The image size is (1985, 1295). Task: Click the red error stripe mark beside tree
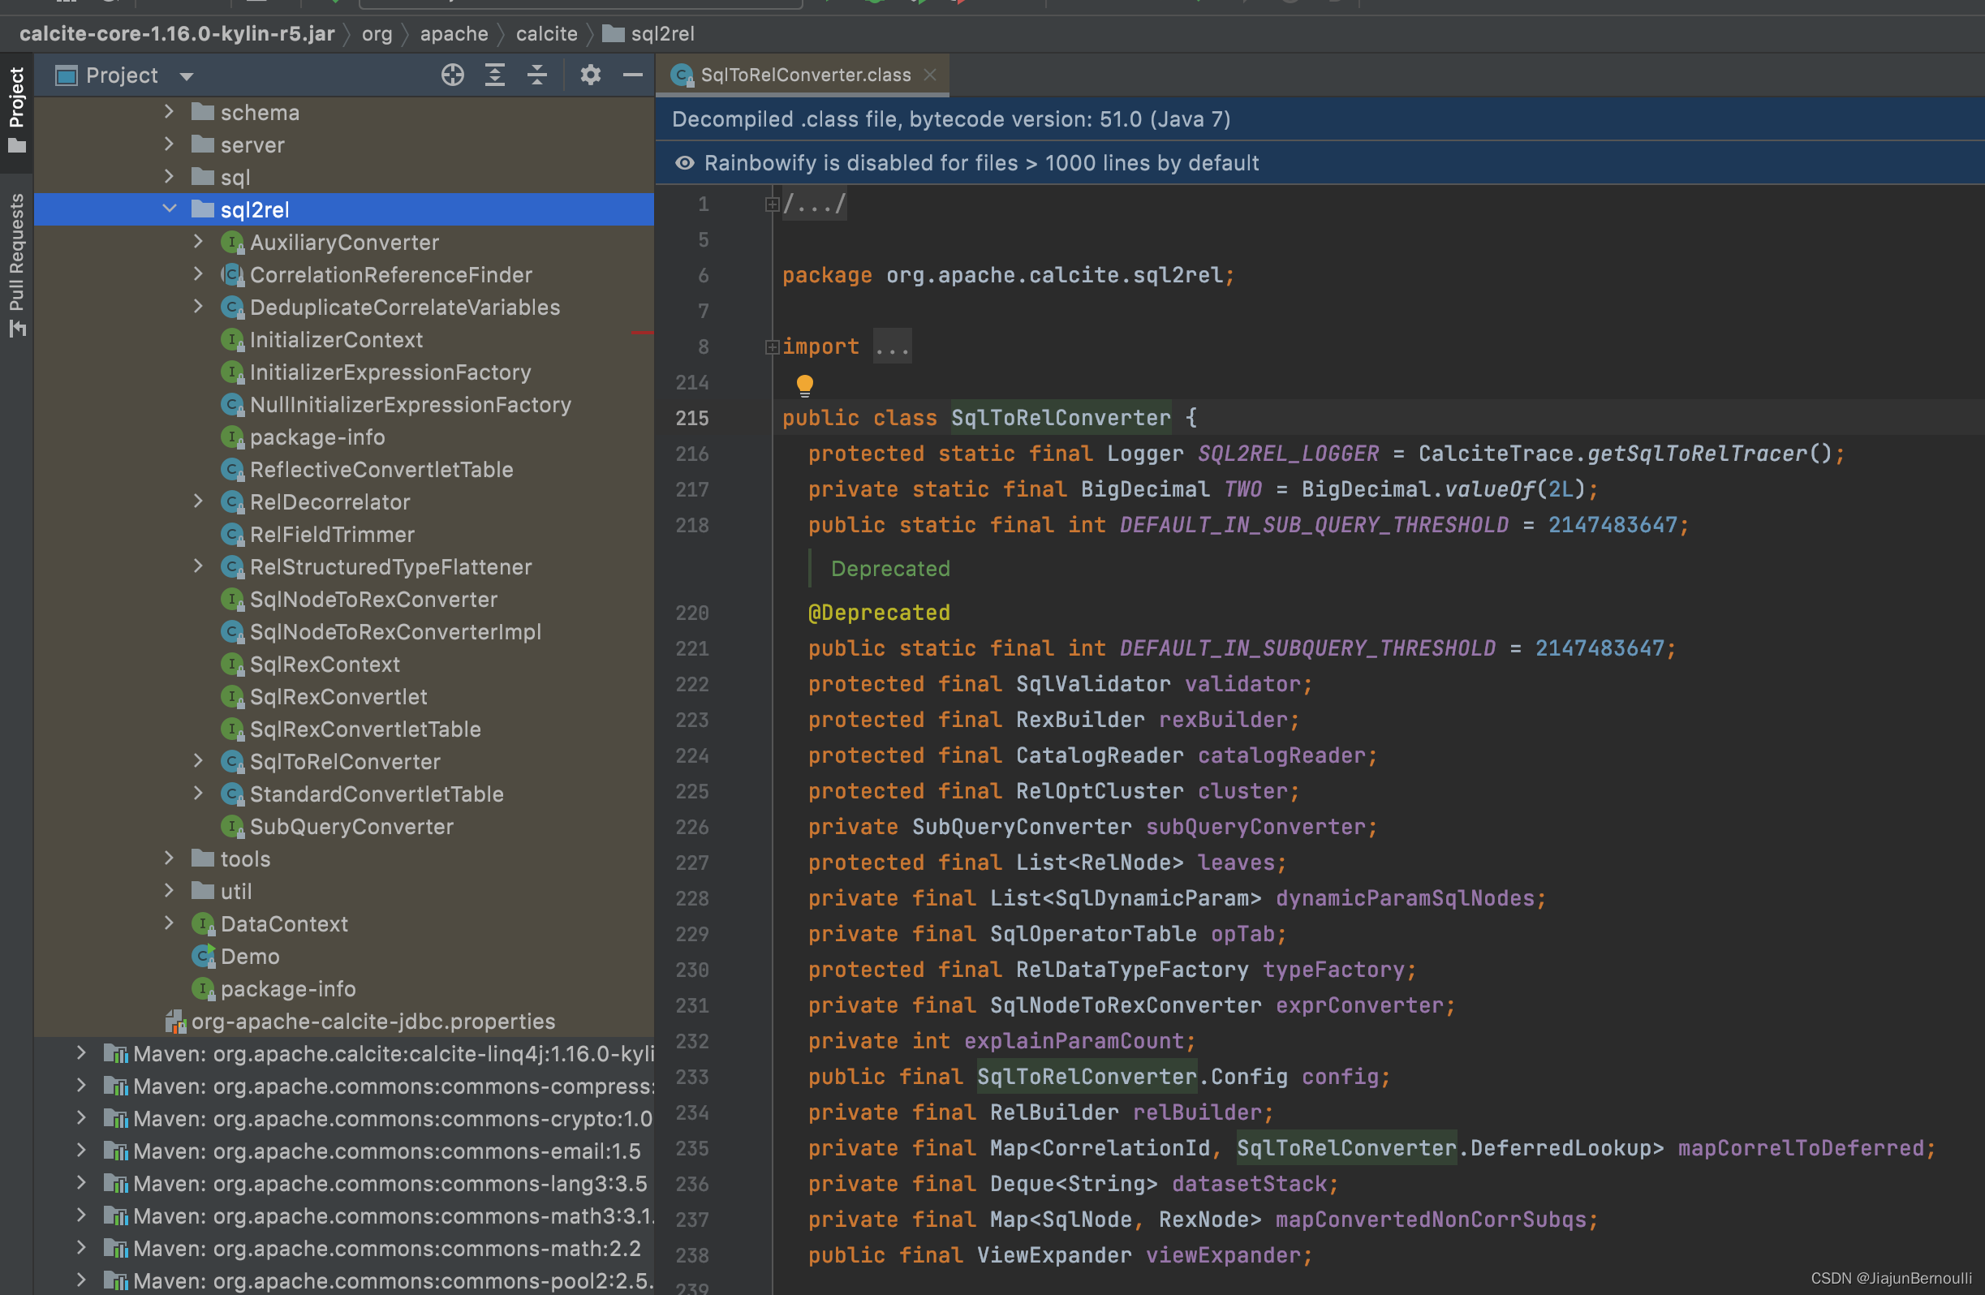[641, 333]
